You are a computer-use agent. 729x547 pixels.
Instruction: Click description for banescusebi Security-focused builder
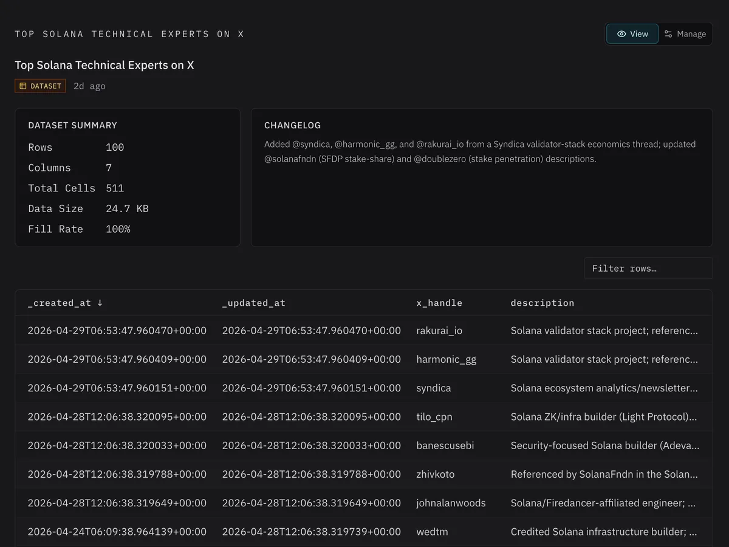click(x=605, y=446)
